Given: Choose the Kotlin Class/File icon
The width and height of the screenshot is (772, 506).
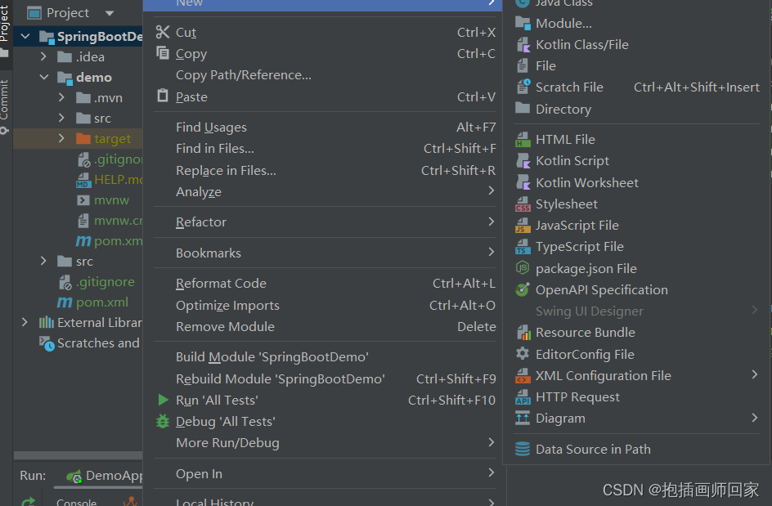Looking at the screenshot, I should (523, 45).
